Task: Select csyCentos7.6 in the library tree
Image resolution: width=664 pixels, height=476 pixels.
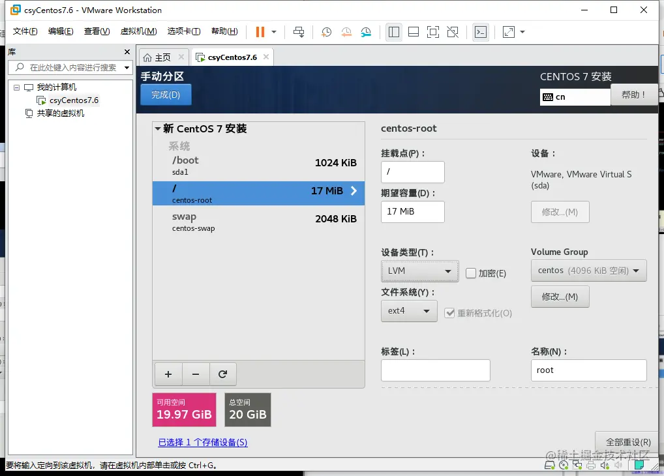Action: (x=74, y=100)
